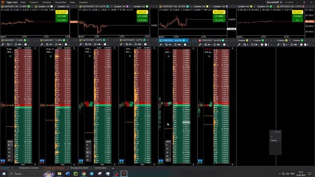Open Windows notification center icon

[x=310, y=174]
